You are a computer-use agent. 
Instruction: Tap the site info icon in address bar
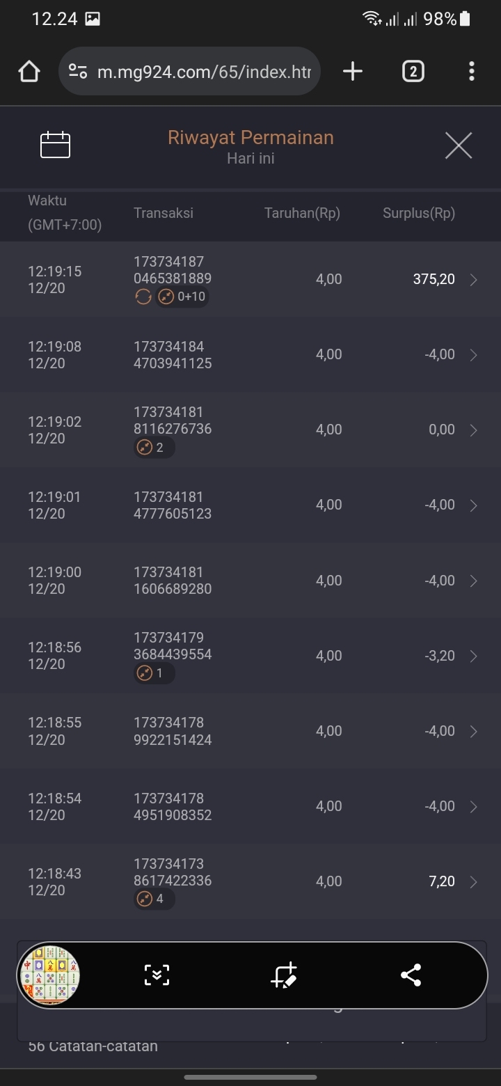click(78, 71)
